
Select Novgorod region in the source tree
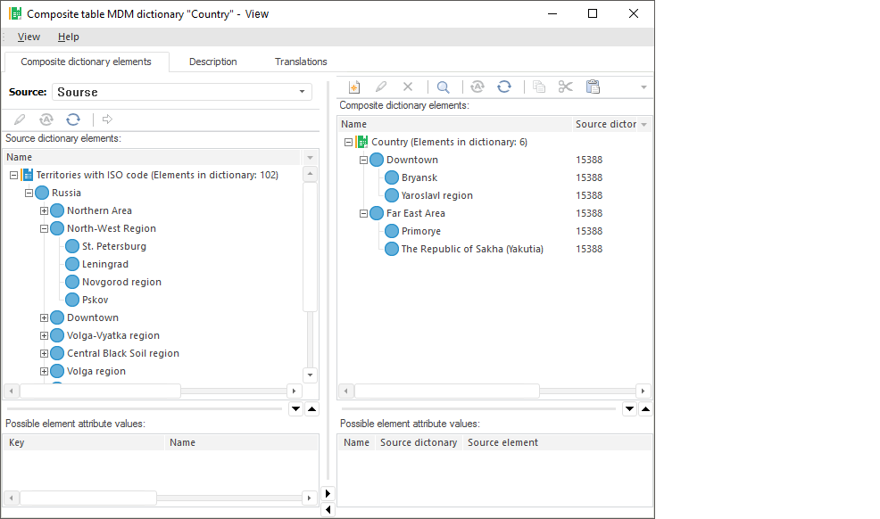pos(121,282)
